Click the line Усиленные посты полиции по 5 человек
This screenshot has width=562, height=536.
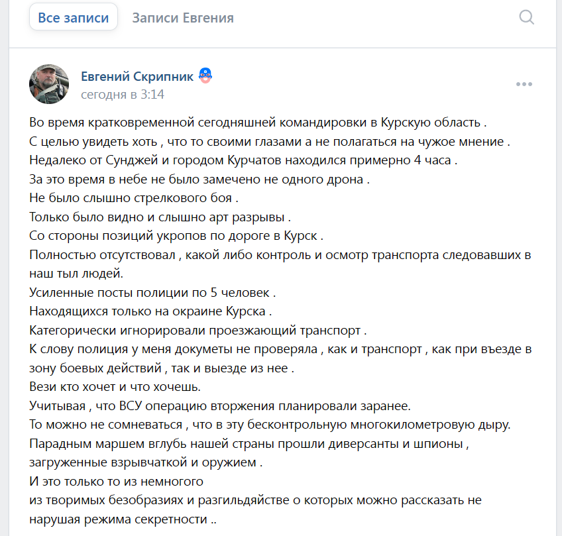[x=152, y=293]
